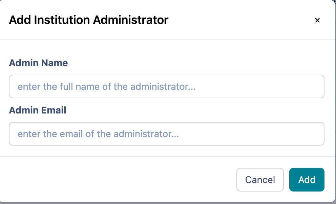Screen dimensions: 336x204
Task: Choose Cancel in the dialog footer
Action: click(260, 180)
